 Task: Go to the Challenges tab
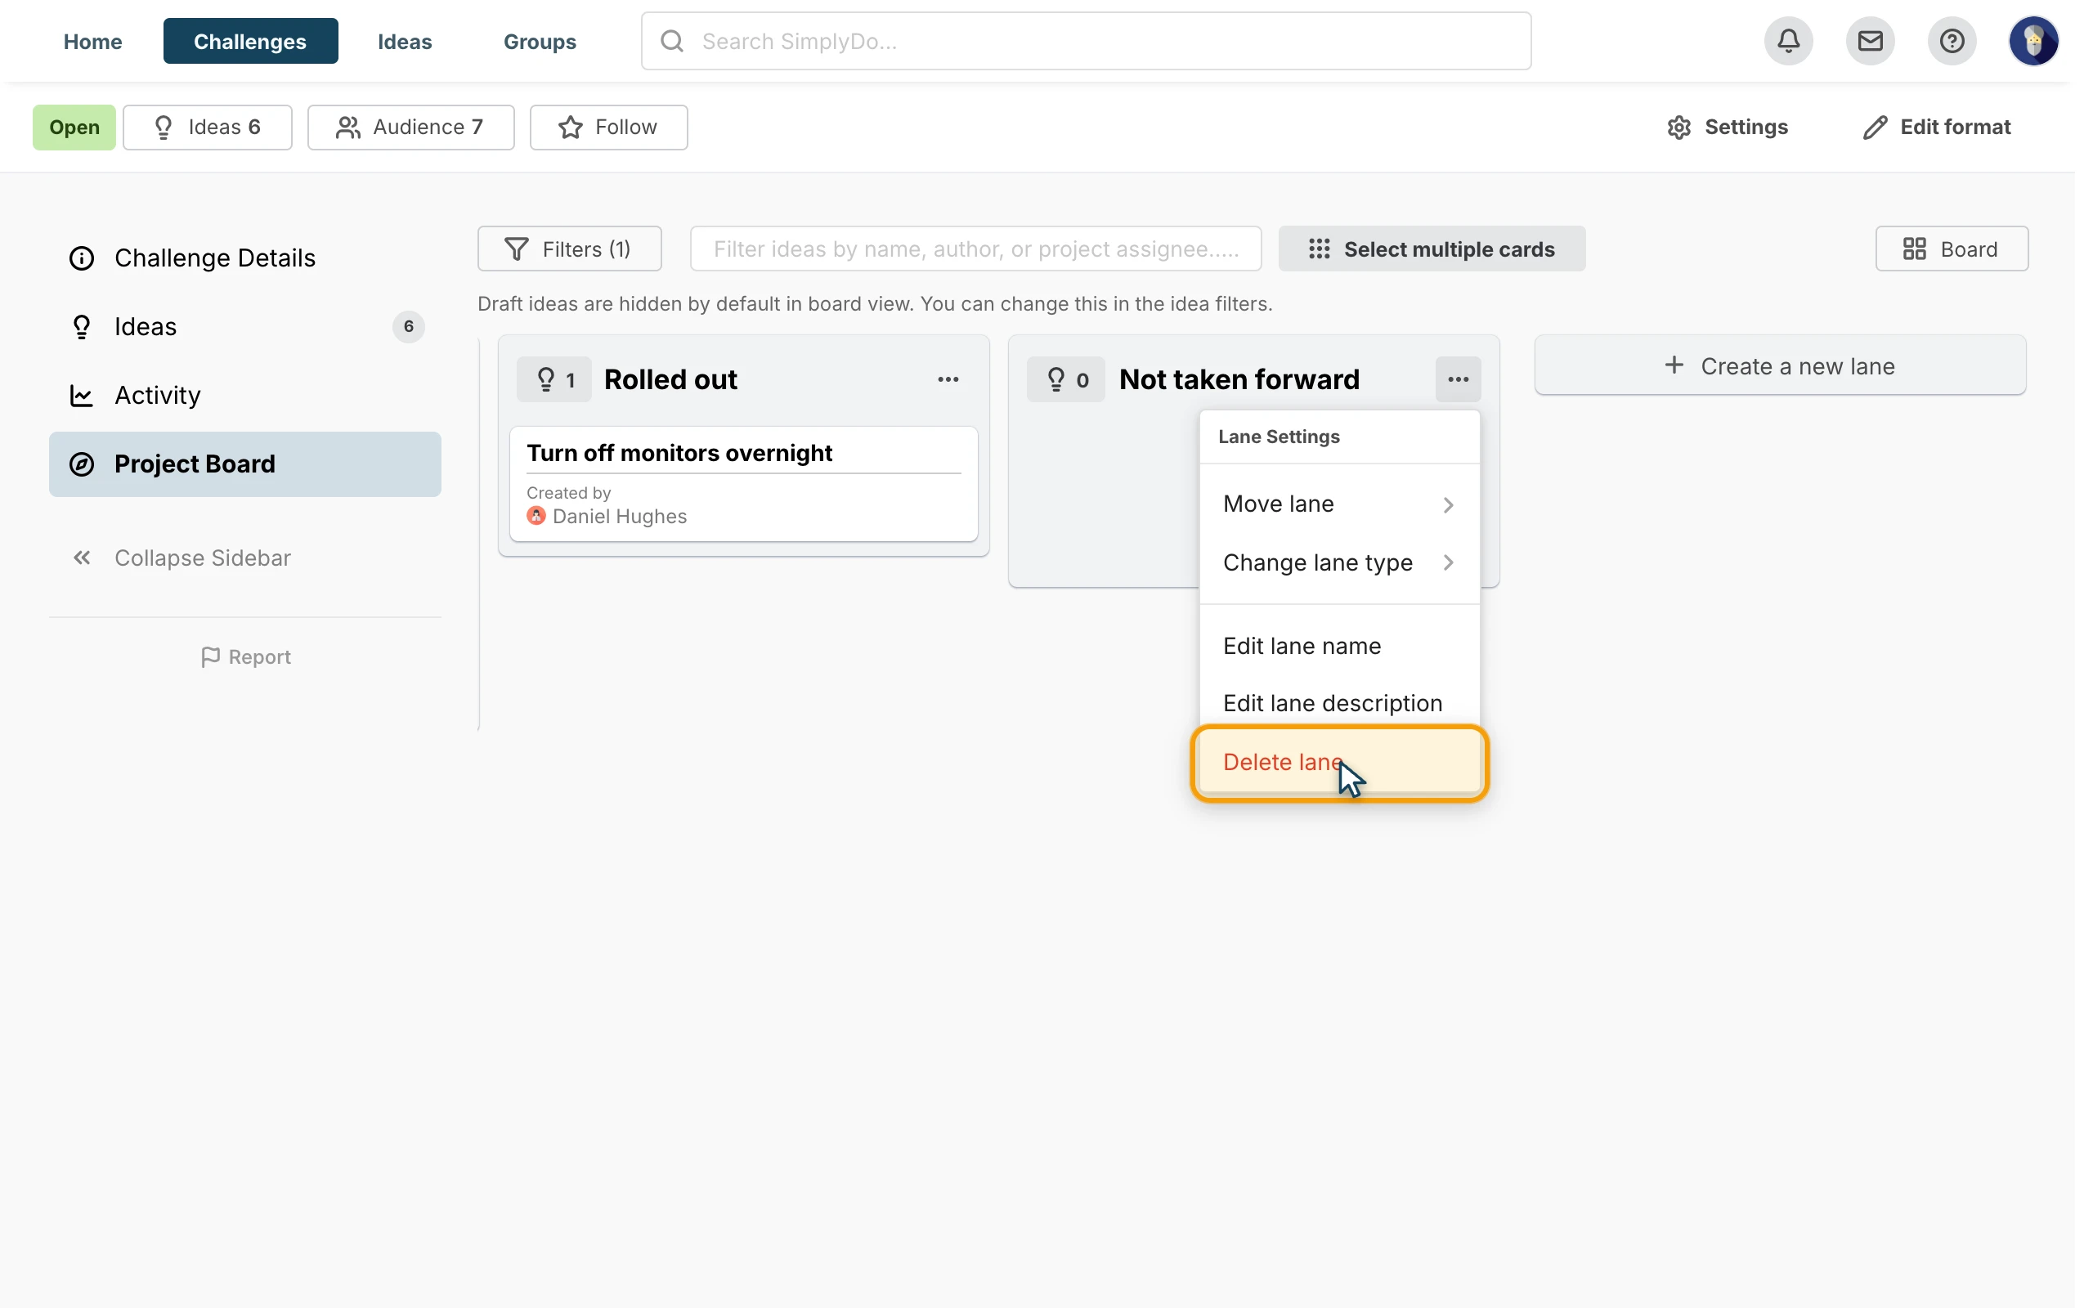(x=250, y=41)
